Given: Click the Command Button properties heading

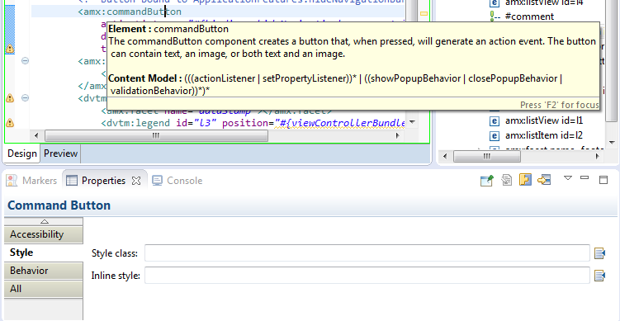Looking at the screenshot, I should point(59,205).
